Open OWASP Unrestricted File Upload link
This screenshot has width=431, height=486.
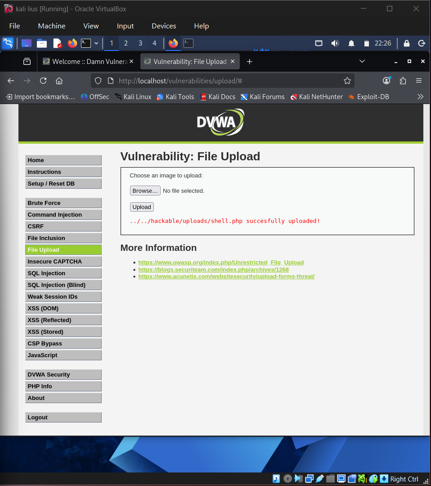(221, 263)
